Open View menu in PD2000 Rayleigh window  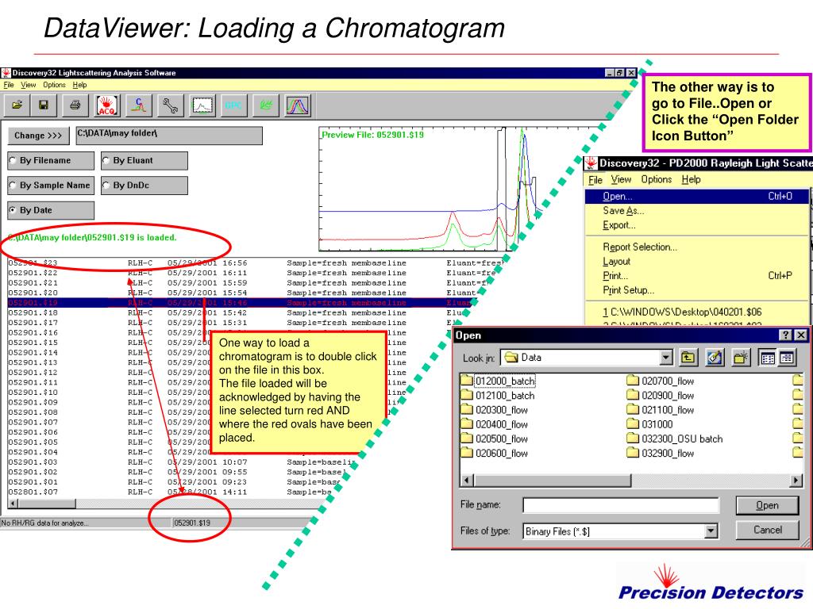coord(621,180)
